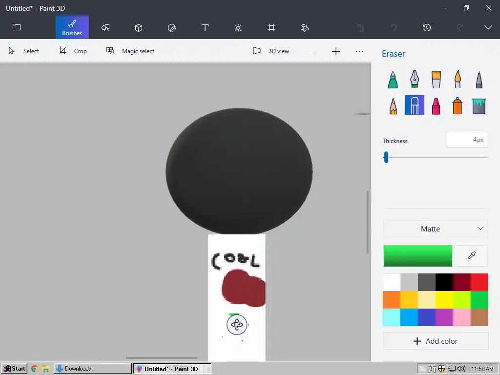500x375 pixels.
Task: Zoom in with the plus button
Action: point(336,51)
